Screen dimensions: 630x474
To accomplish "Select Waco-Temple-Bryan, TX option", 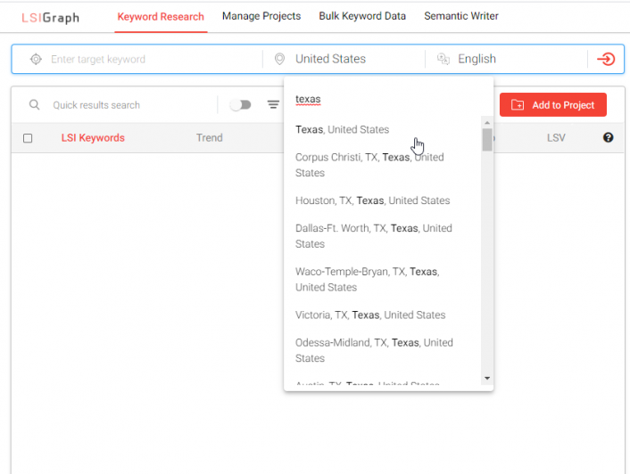I will (x=383, y=280).
